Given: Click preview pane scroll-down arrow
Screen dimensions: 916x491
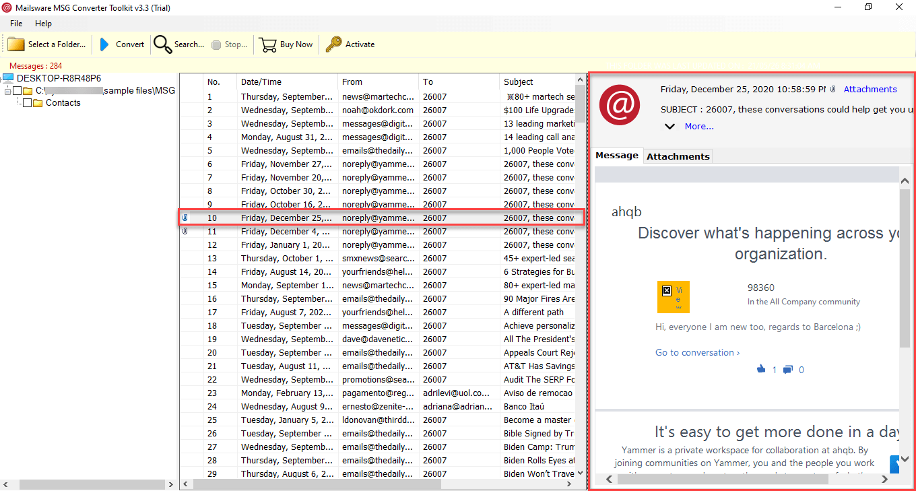Looking at the screenshot, I should [x=905, y=459].
